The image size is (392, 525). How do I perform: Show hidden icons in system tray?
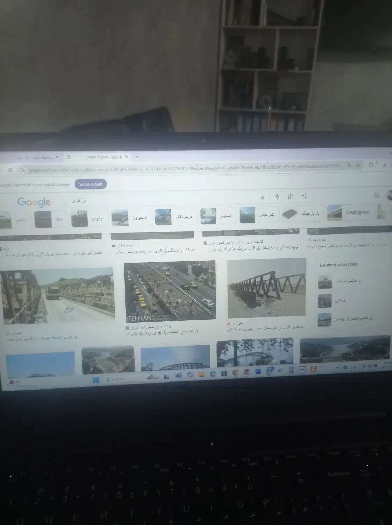pos(337,367)
